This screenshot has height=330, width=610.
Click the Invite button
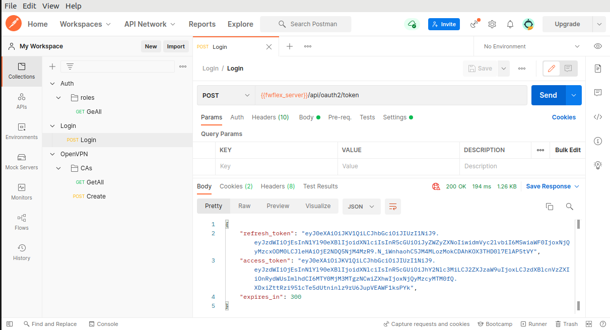[x=444, y=24]
